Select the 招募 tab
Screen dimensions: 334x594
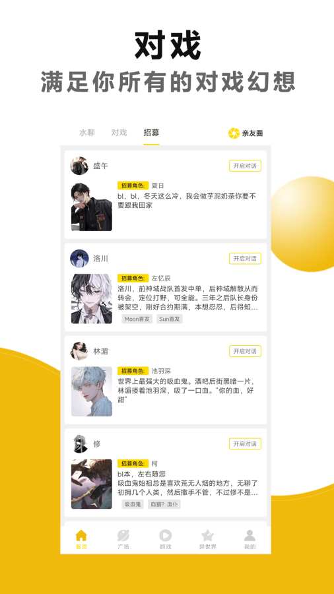[151, 133]
